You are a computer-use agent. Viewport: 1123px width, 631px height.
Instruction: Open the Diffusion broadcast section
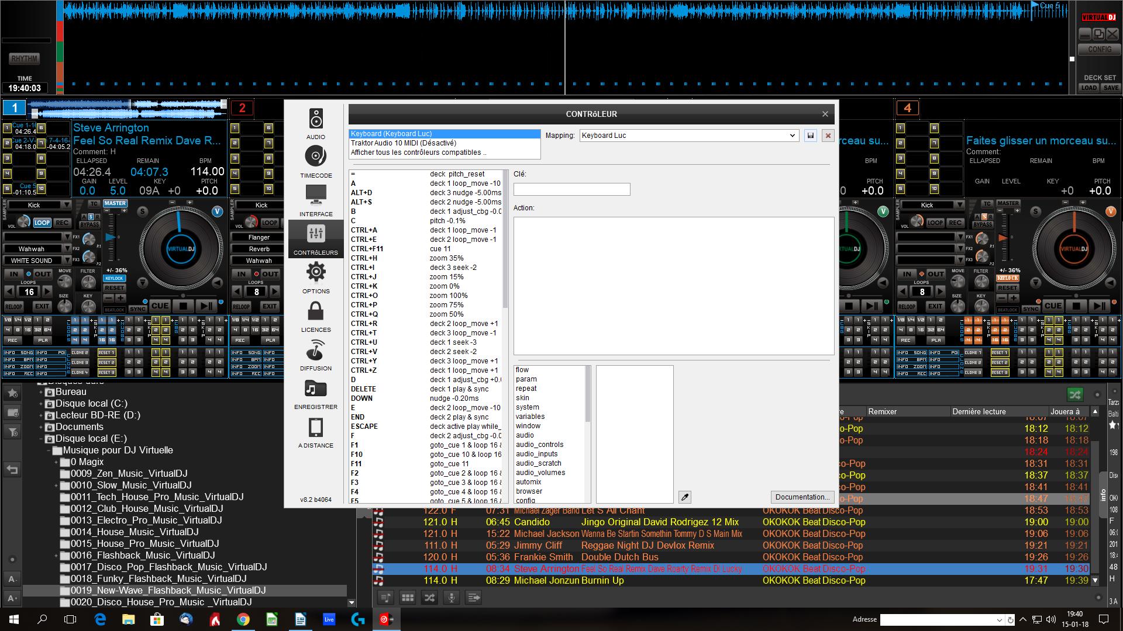316,355
